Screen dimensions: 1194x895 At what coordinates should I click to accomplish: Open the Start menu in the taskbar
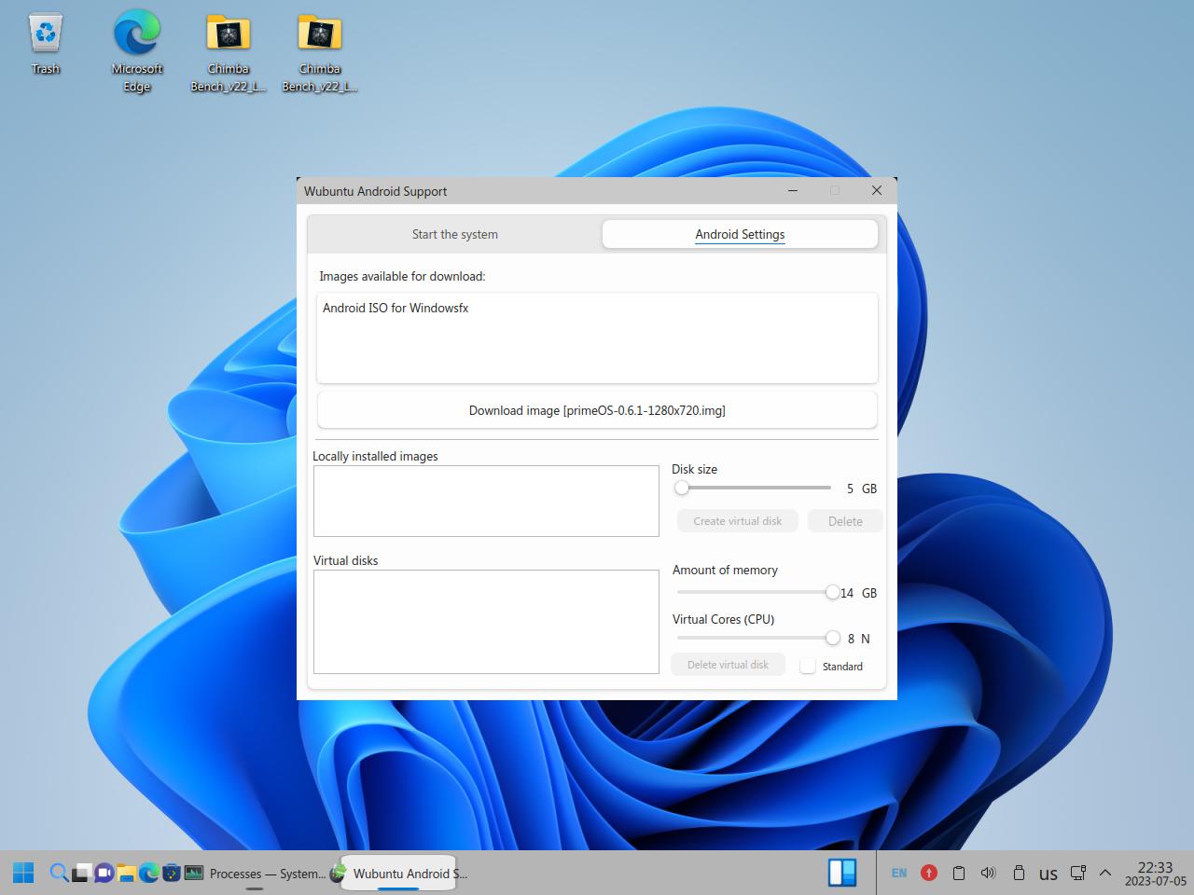point(24,873)
